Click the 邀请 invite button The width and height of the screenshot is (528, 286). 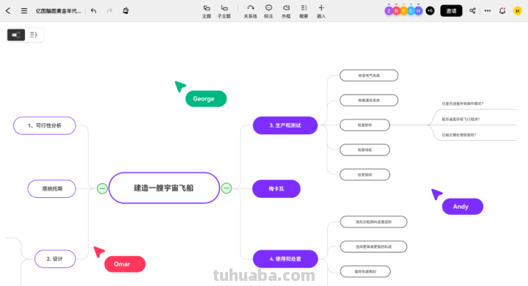coord(451,11)
